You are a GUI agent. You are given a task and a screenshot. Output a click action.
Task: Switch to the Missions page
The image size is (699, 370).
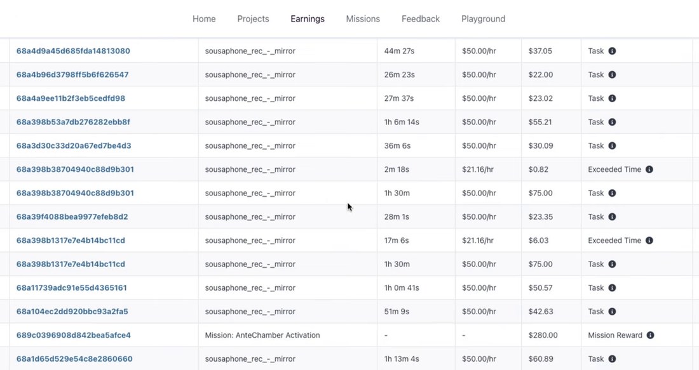(x=363, y=18)
